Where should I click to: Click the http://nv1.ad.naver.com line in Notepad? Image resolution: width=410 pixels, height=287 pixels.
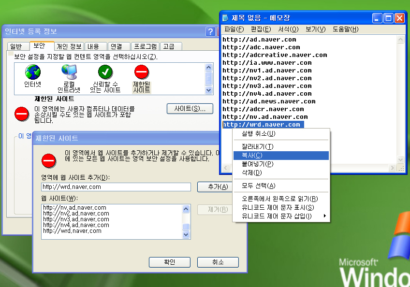coord(267,71)
